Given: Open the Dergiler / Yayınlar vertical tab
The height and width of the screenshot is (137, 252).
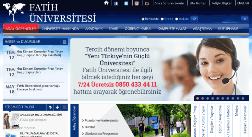Looking at the screenshot, I should click(x=212, y=120).
